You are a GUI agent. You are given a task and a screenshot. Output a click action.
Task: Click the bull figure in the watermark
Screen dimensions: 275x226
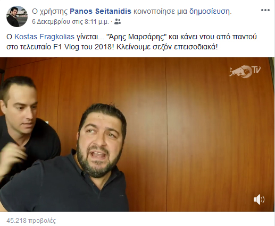(238, 71)
